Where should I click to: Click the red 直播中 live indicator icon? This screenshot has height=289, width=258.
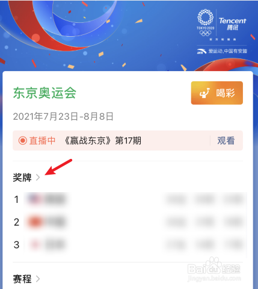coord(23,140)
